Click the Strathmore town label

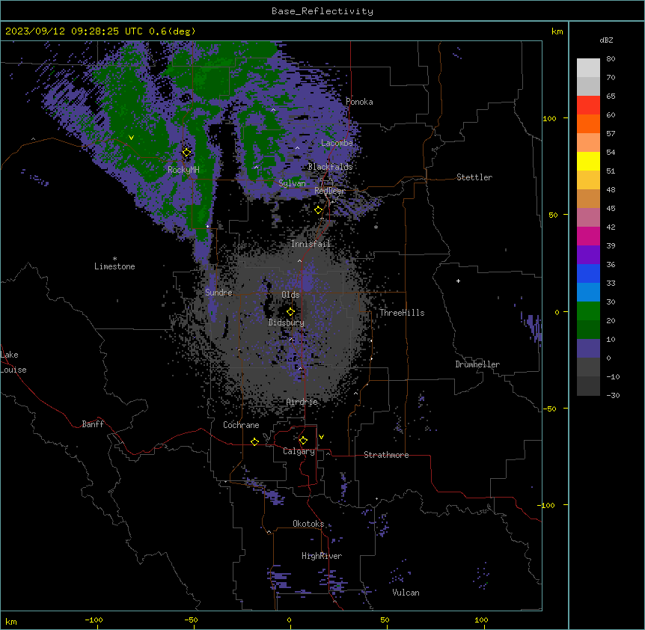tap(386, 455)
